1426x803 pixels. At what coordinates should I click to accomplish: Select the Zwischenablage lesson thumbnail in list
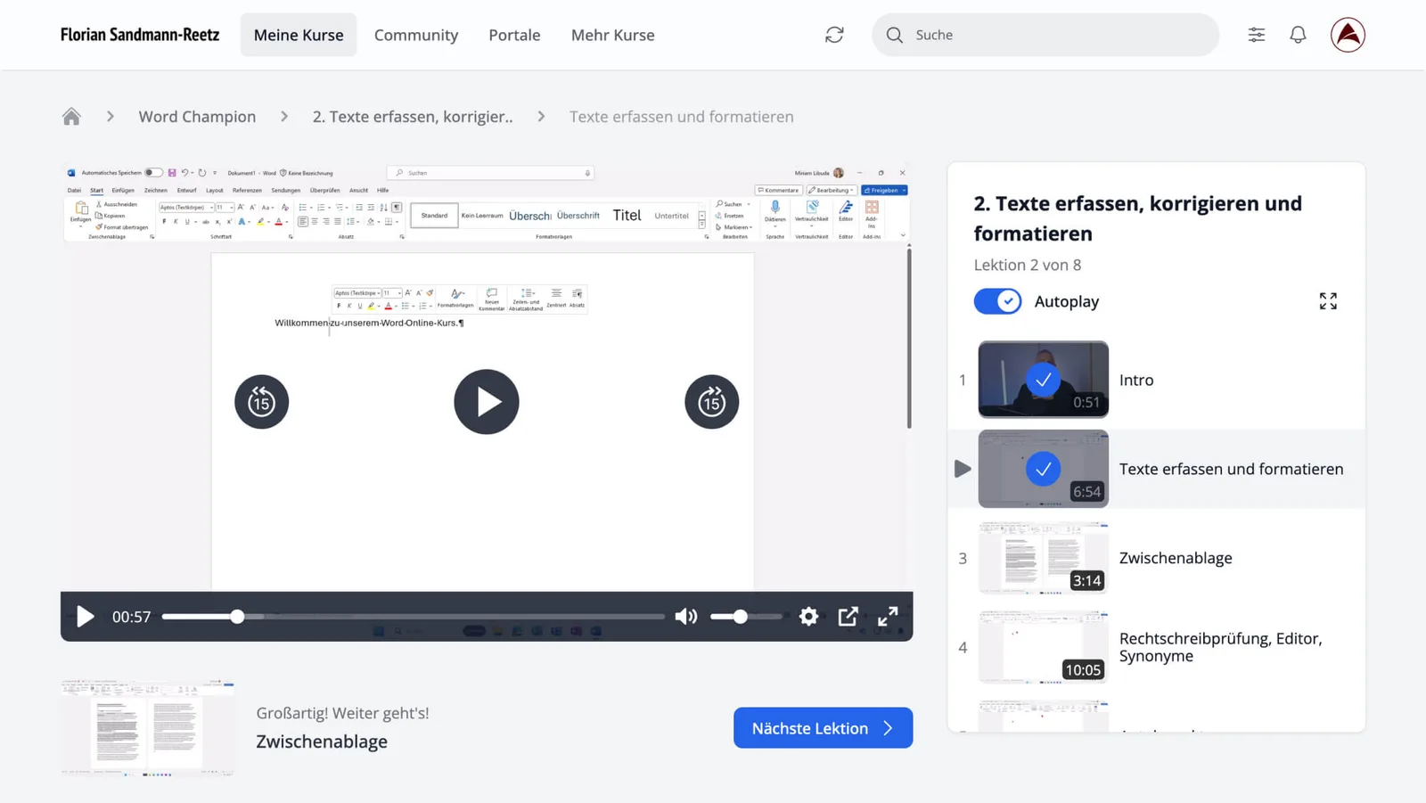click(1044, 558)
